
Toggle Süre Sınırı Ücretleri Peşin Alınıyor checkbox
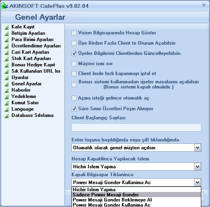pos(74,109)
